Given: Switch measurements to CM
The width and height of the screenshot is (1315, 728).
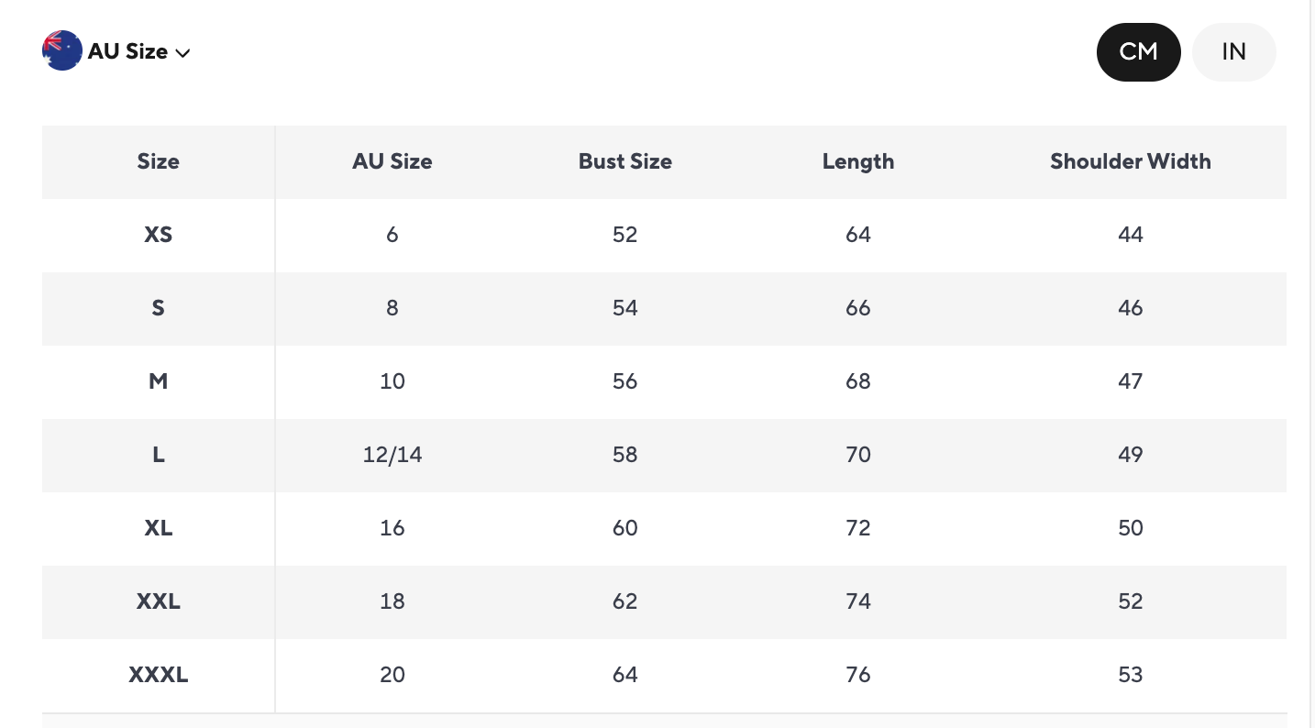Looking at the screenshot, I should point(1138,52).
